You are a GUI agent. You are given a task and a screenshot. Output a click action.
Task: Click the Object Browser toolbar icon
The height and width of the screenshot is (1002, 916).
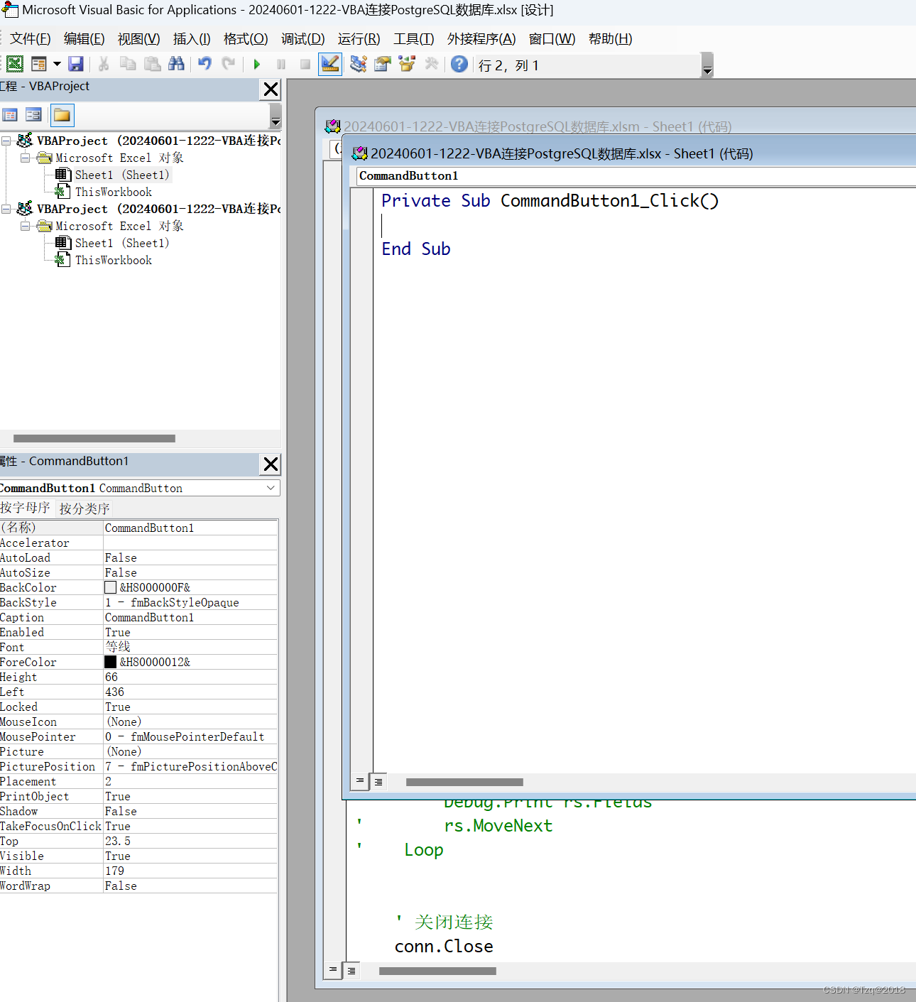click(x=406, y=64)
